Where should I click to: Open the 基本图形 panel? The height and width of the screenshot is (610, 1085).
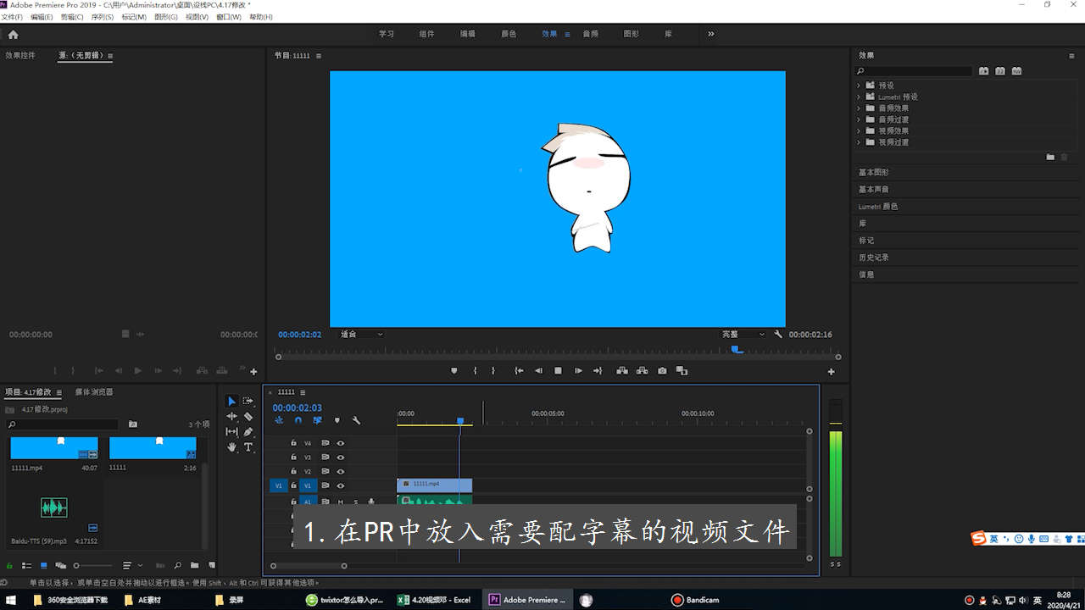pos(873,172)
